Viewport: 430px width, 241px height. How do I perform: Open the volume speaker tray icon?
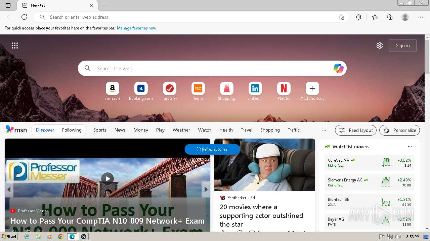398,237
